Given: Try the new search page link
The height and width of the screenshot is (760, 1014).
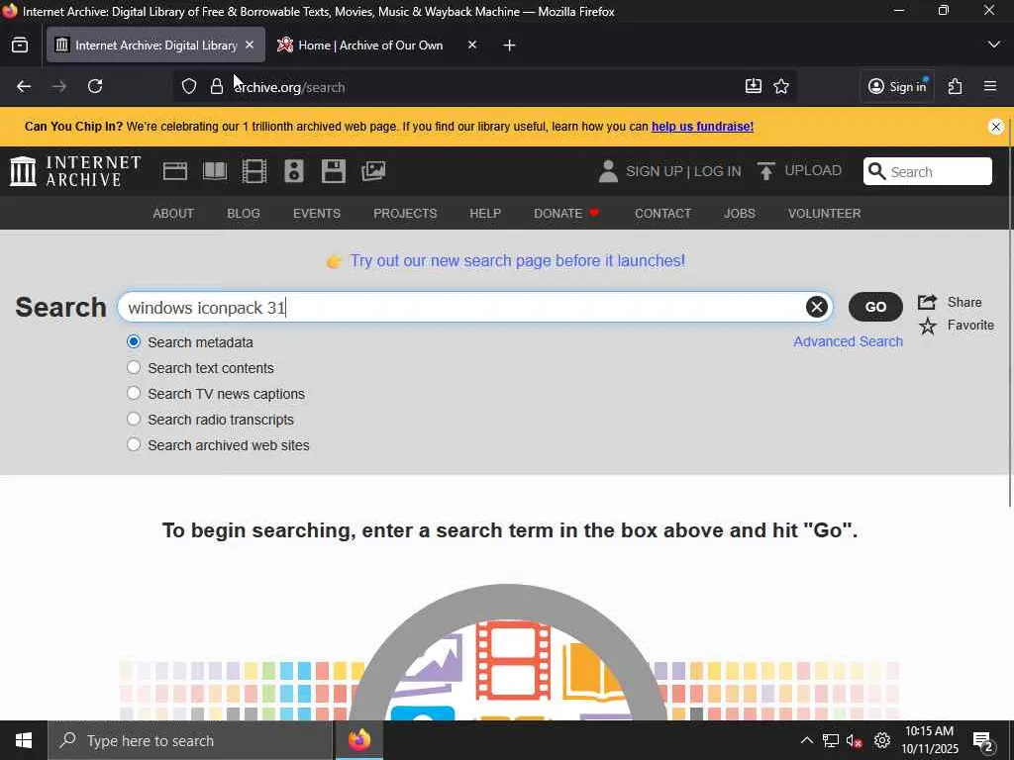Looking at the screenshot, I should 517,261.
